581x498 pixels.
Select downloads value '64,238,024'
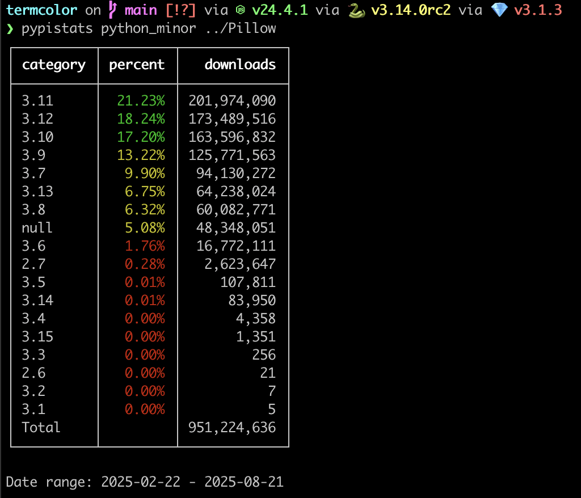(x=236, y=192)
